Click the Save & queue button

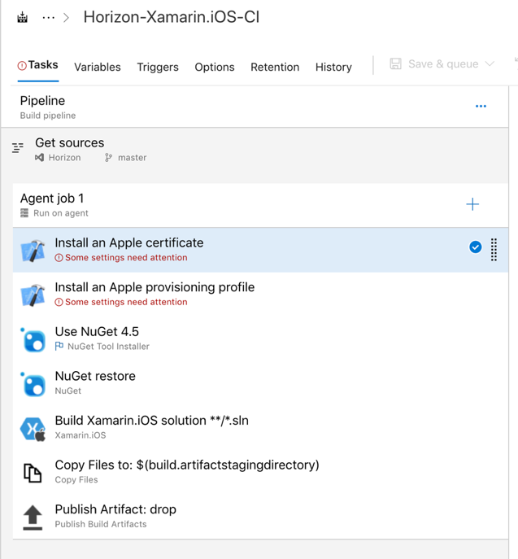pyautogui.click(x=442, y=64)
